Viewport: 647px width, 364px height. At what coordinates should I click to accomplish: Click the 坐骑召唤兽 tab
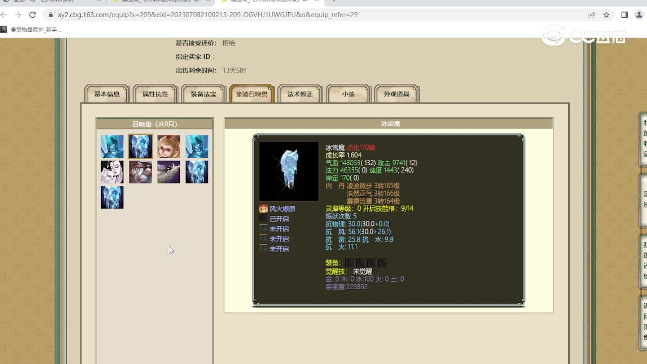click(252, 94)
